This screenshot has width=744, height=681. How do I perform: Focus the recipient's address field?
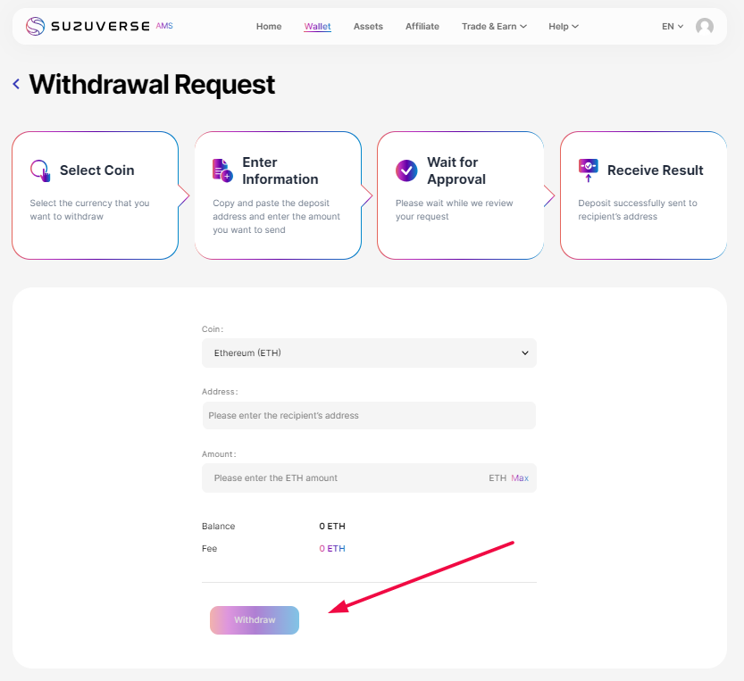[369, 416]
